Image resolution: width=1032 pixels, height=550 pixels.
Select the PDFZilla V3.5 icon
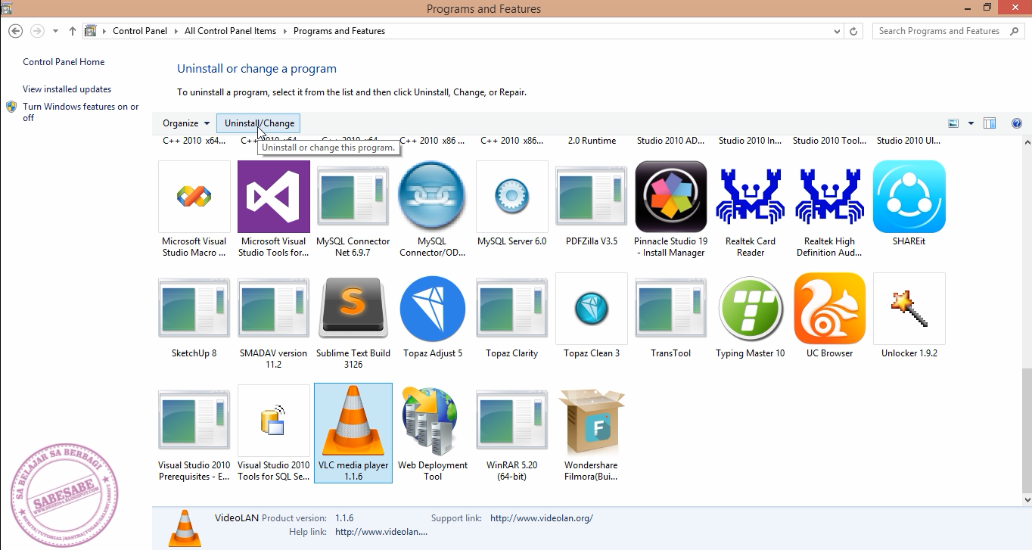pyautogui.click(x=592, y=197)
